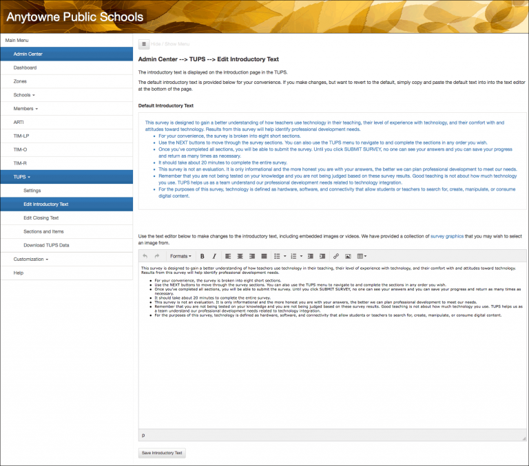This screenshot has width=529, height=466.
Task: Toggle italic formatting in the editor
Action: click(x=214, y=256)
